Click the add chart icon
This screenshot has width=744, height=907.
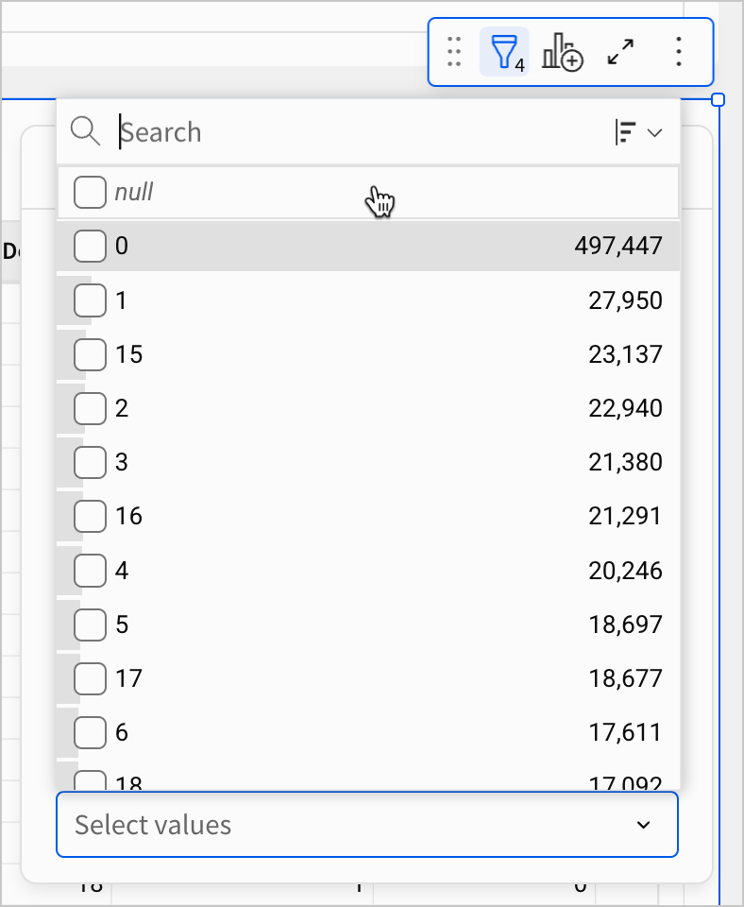point(562,52)
